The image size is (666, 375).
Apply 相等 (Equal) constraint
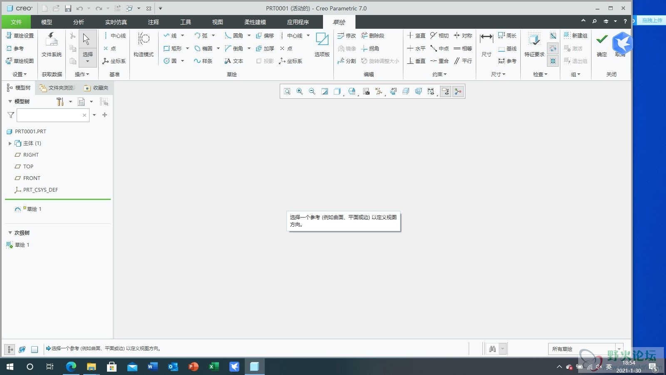coord(463,48)
